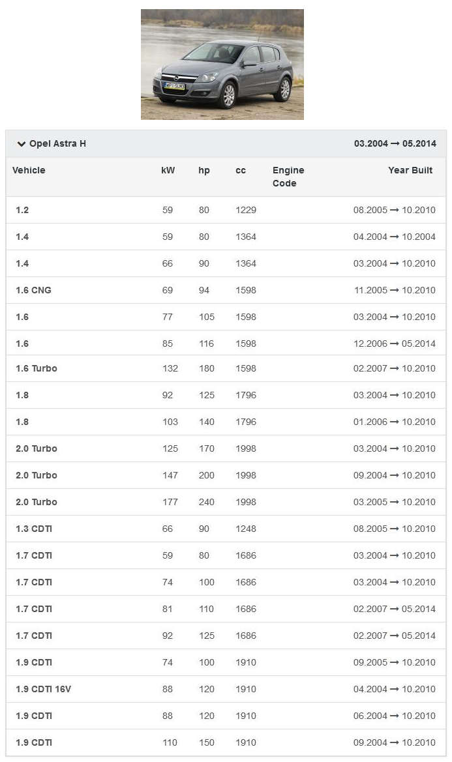The height and width of the screenshot is (762, 452).
Task: Select the 1.9 CDTI 150 hp row
Action: pyautogui.click(x=34, y=742)
